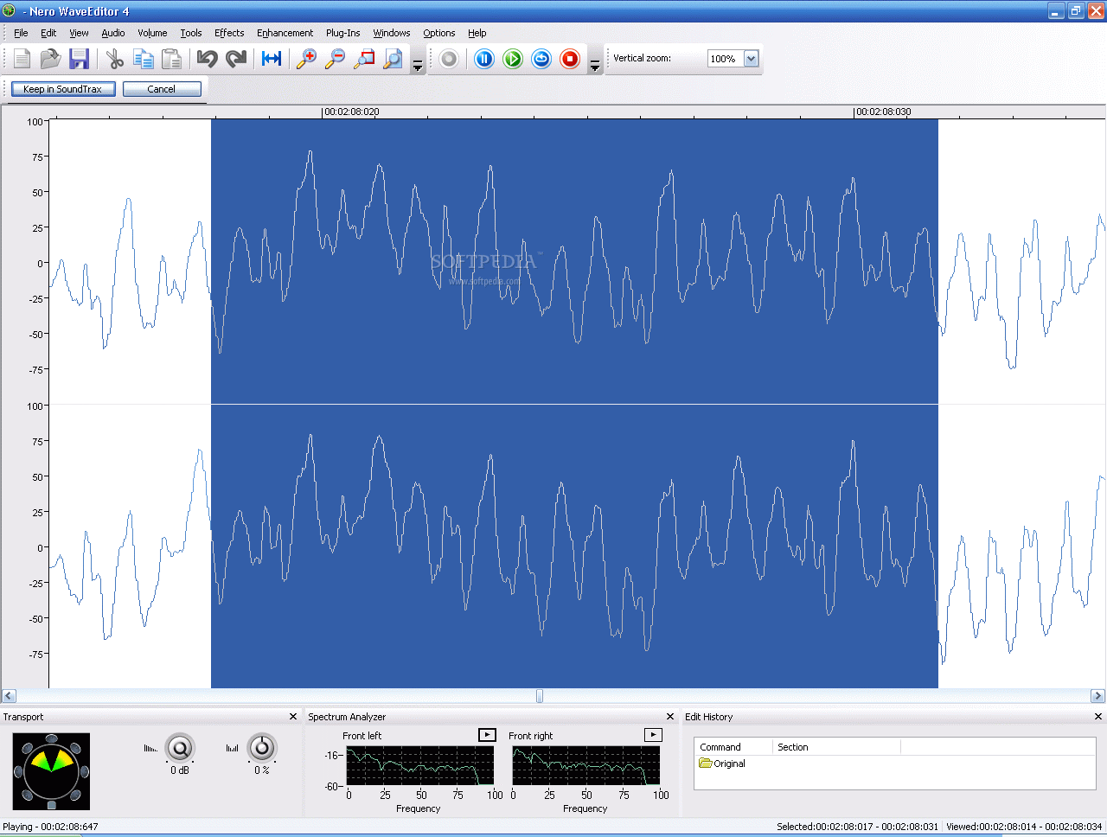
Task: Select Original in the Edit History panel
Action: click(729, 764)
